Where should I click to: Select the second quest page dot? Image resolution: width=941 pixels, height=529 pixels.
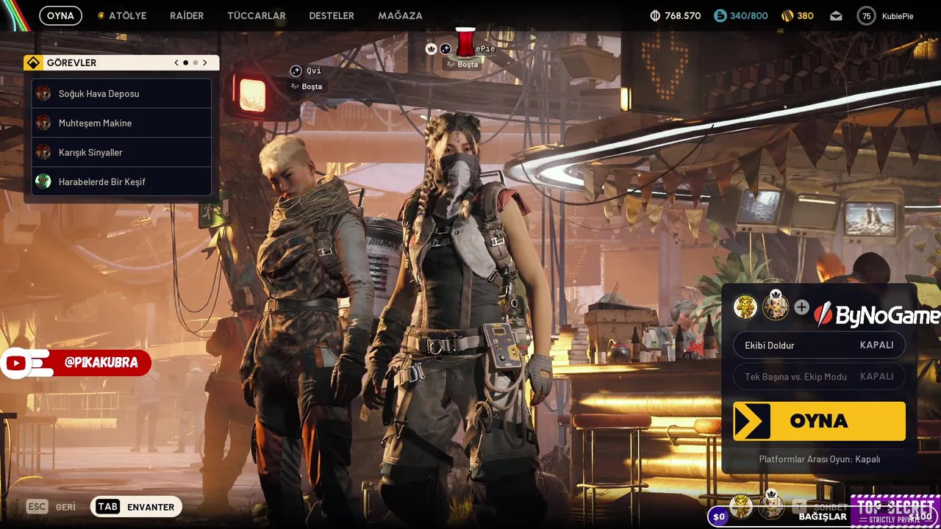196,63
